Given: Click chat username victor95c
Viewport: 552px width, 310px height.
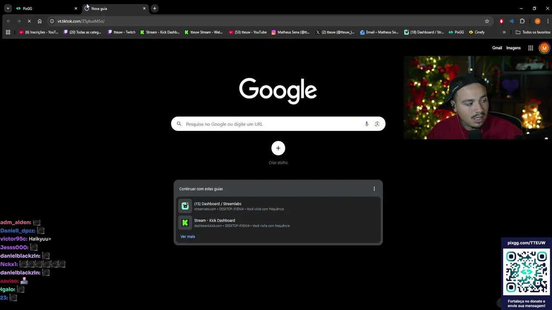Looking at the screenshot, I should coord(13,239).
